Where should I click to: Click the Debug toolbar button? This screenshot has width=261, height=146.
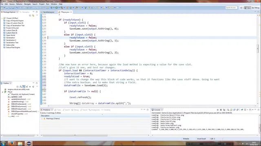click(x=51, y=8)
